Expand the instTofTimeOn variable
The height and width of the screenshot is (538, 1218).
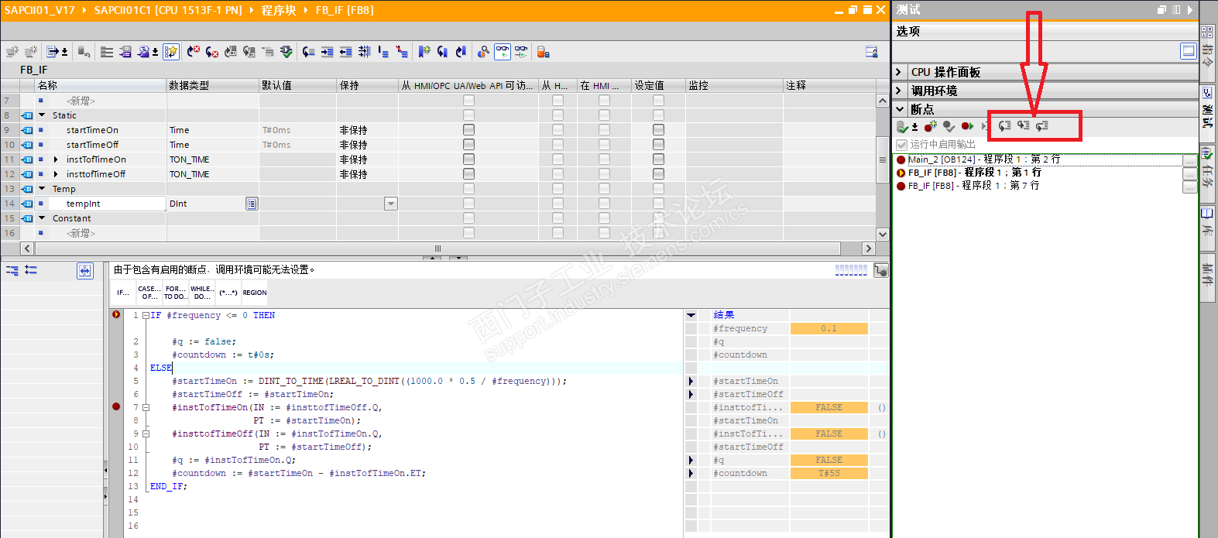(x=56, y=159)
